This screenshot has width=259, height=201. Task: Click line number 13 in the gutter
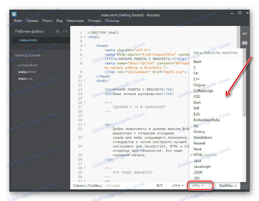point(80,89)
